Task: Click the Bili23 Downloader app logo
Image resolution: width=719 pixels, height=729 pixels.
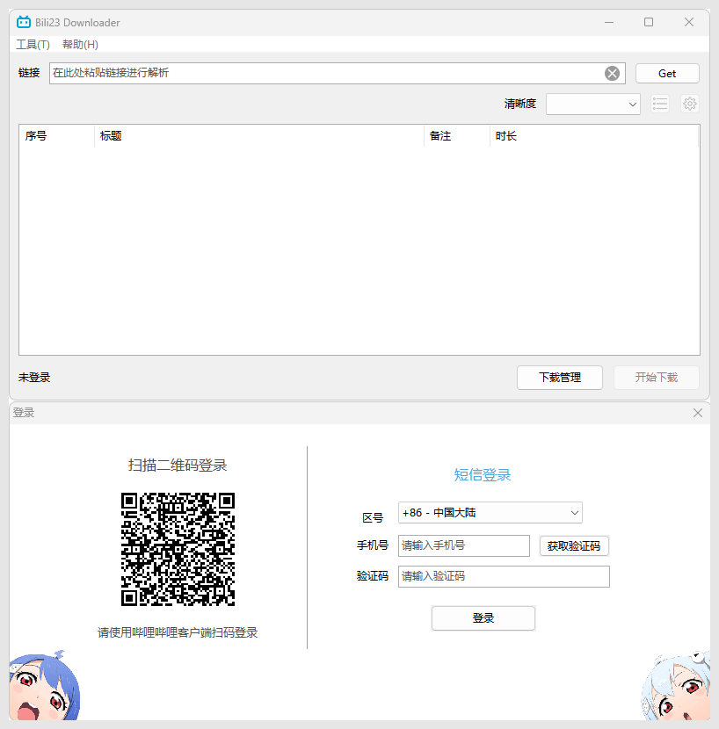Action: [23, 22]
